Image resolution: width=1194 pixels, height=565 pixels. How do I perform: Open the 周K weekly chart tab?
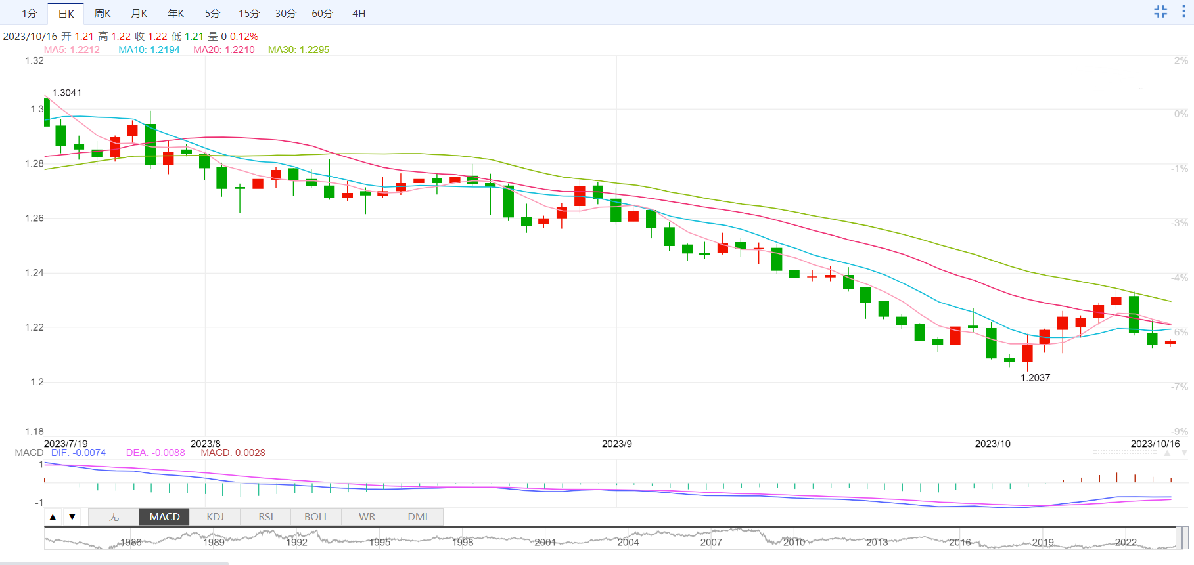(x=103, y=14)
